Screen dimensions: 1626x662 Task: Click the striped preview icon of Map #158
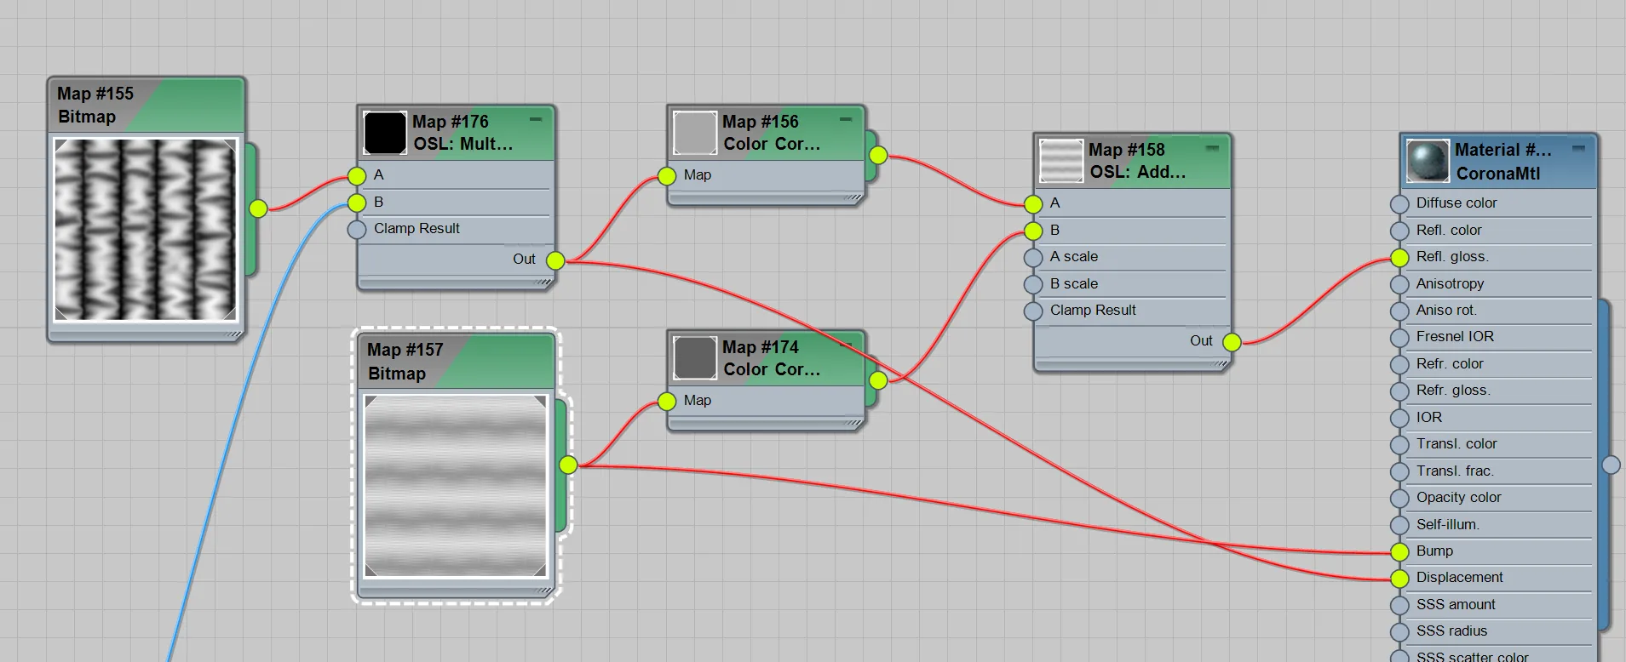(x=1061, y=161)
